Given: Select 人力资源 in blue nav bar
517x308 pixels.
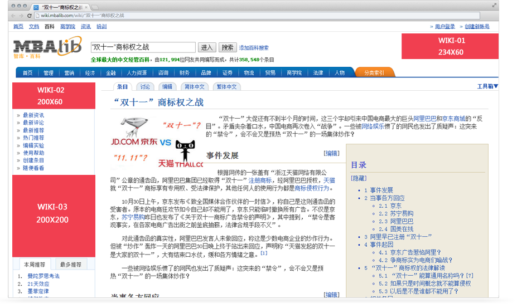Looking at the screenshot, I should [x=137, y=73].
